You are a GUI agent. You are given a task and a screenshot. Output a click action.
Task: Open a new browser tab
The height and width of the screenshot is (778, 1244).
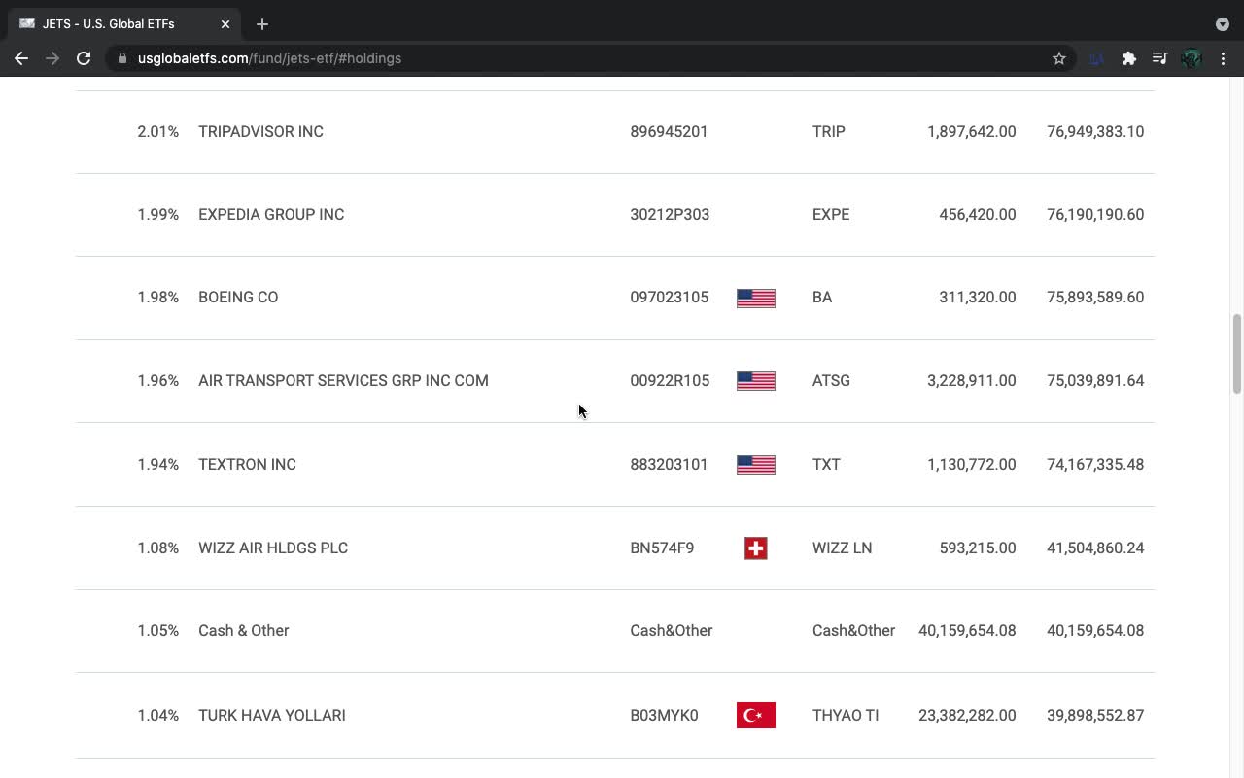262,24
